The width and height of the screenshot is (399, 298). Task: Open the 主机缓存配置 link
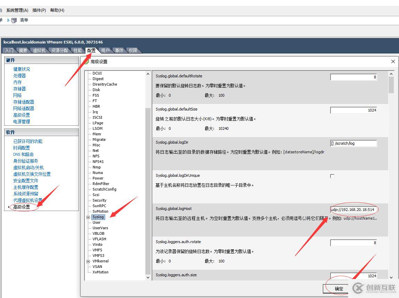click(26, 187)
